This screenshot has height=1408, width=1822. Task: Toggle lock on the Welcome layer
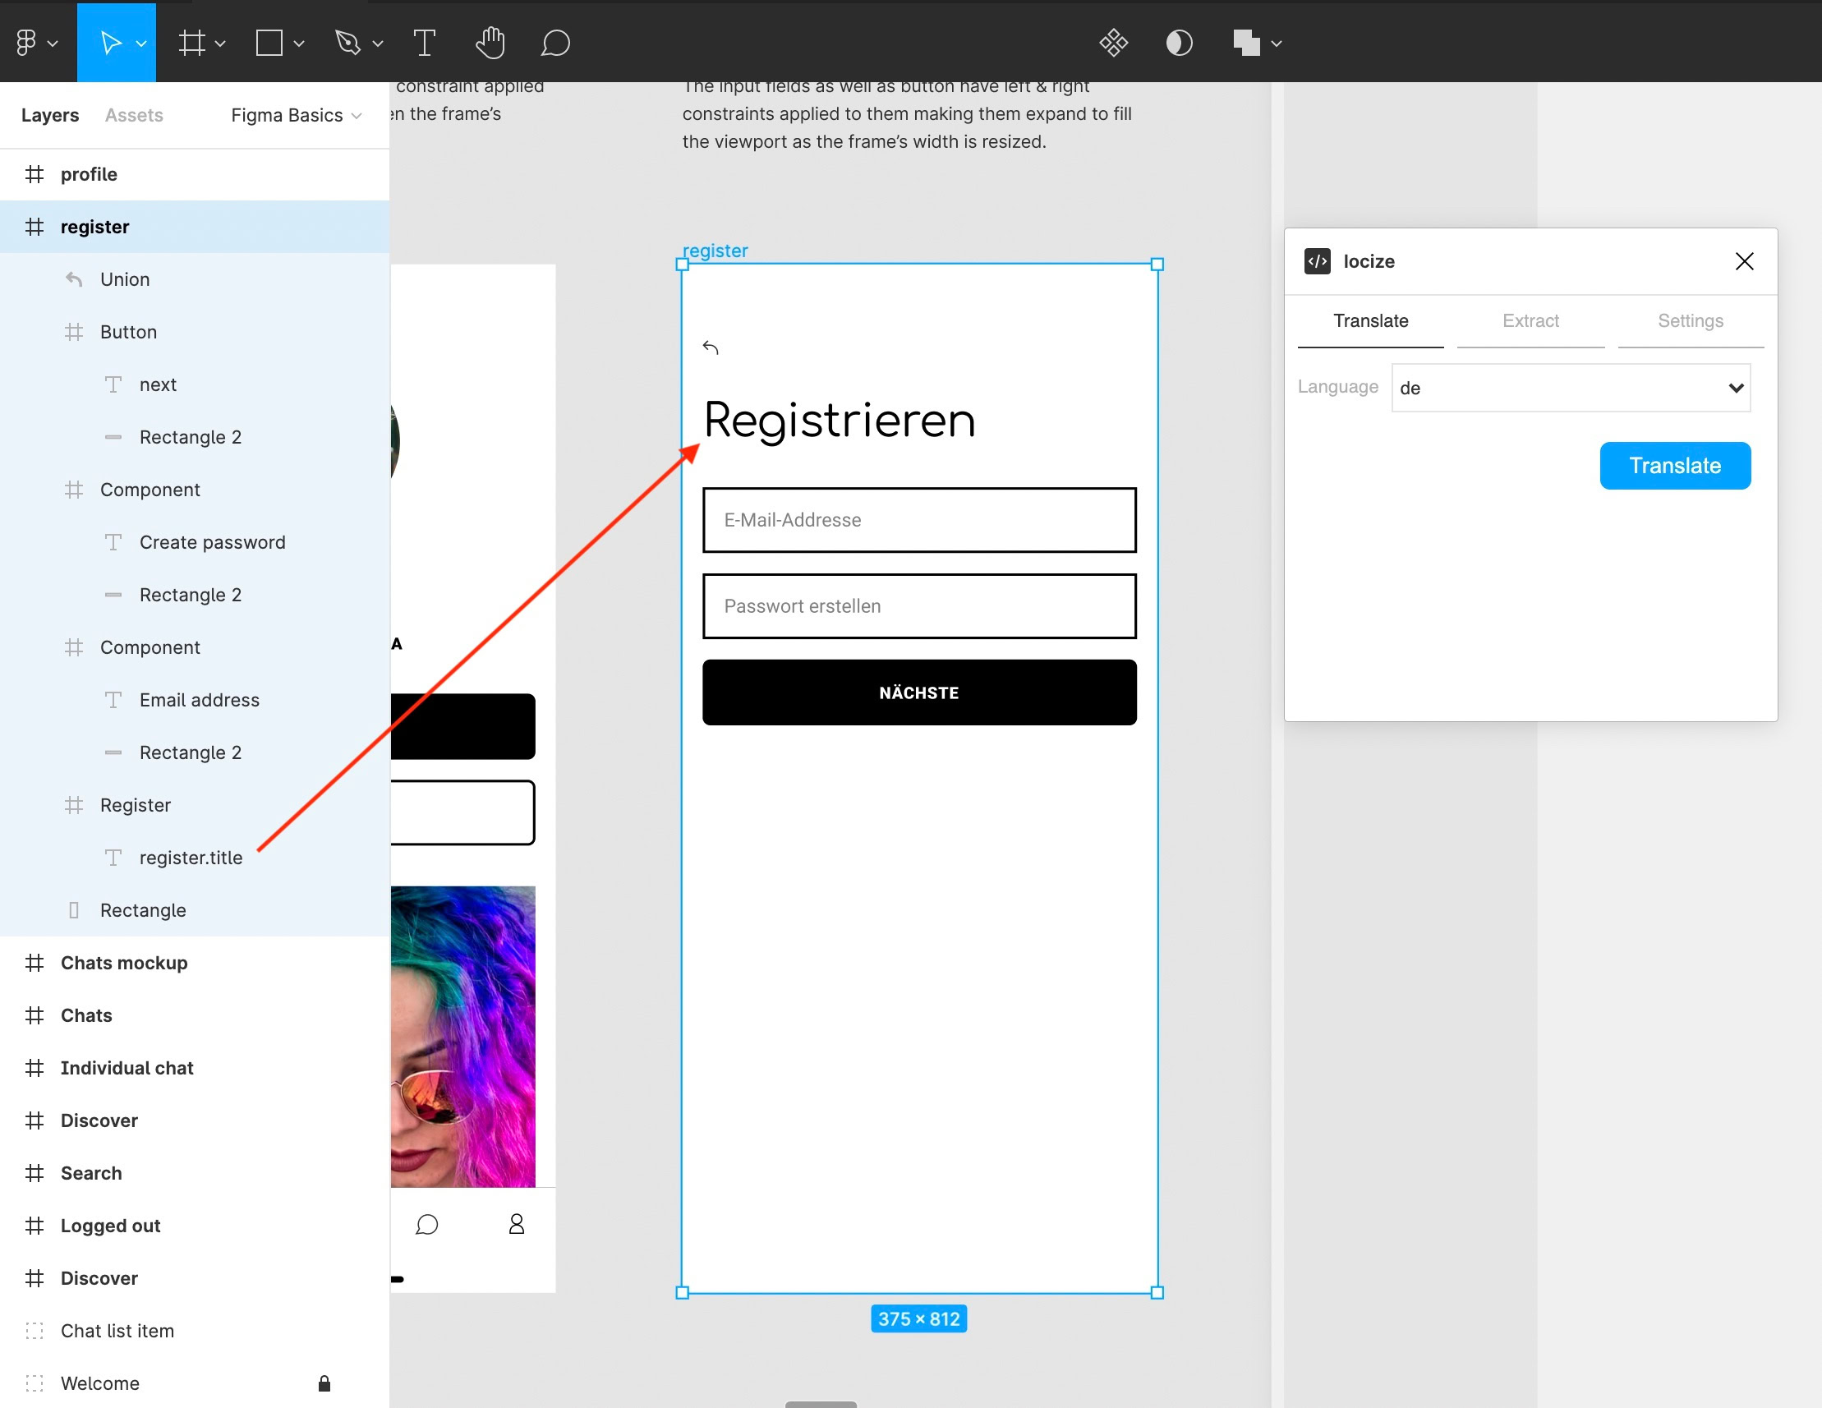pos(324,1384)
